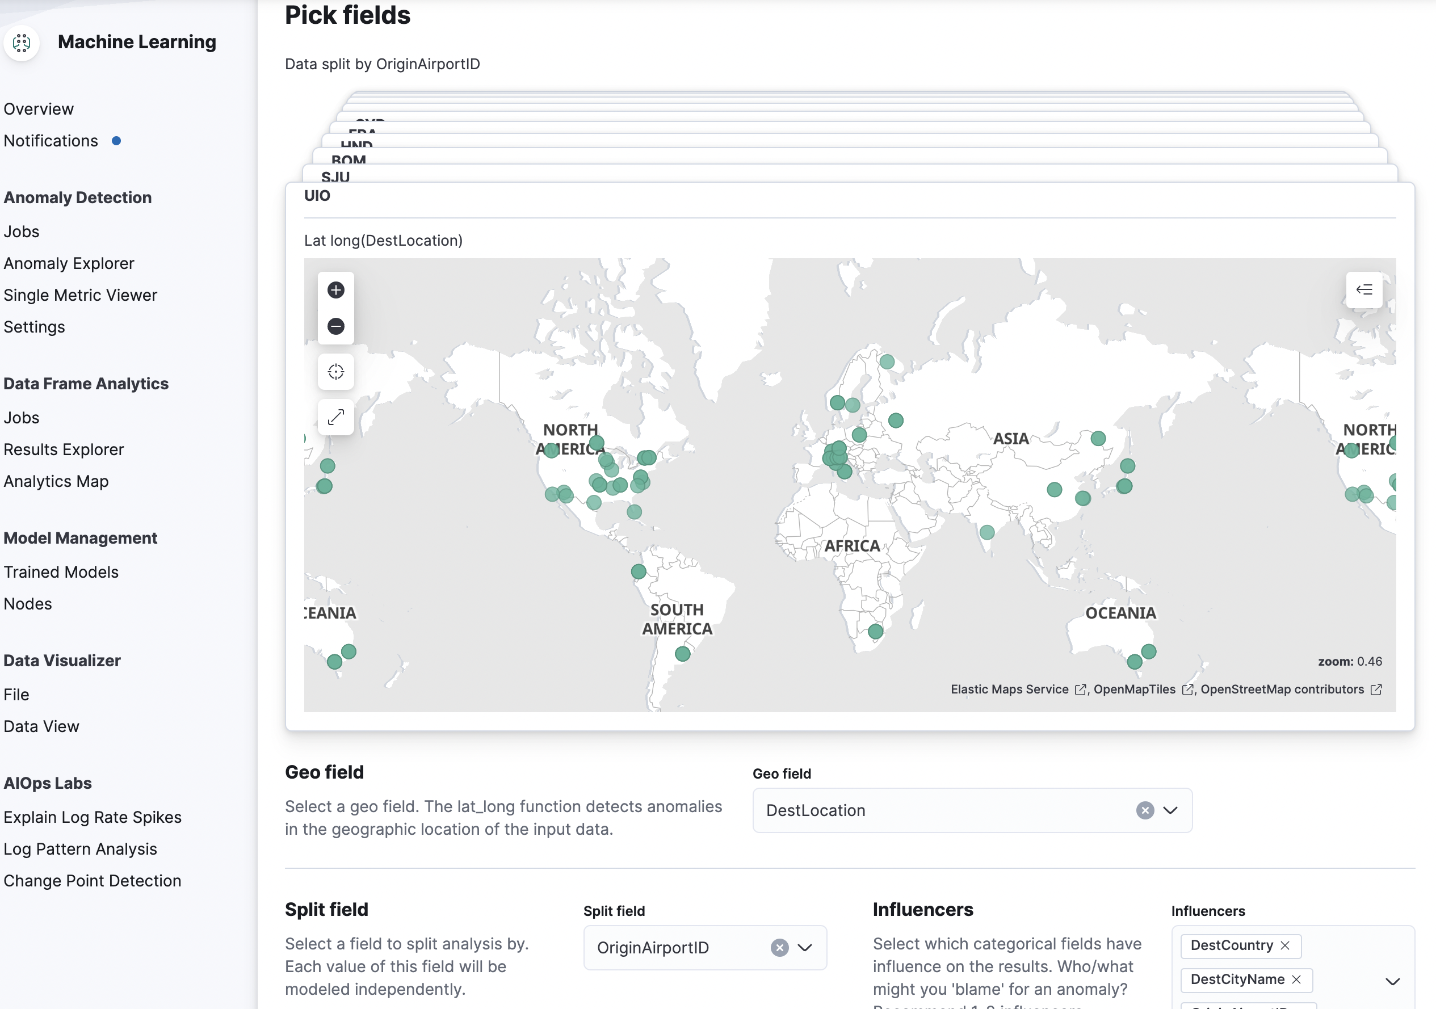Image resolution: width=1436 pixels, height=1009 pixels.
Task: Click the Machine Learning logo icon
Action: [x=22, y=43]
